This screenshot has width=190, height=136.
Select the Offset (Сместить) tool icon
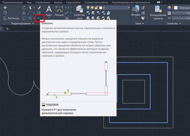tap(39, 18)
